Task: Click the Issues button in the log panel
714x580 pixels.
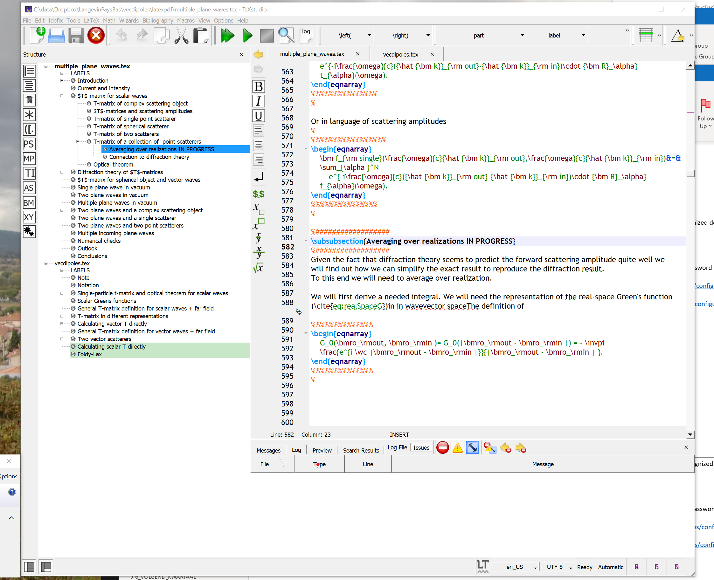Action: click(x=420, y=447)
